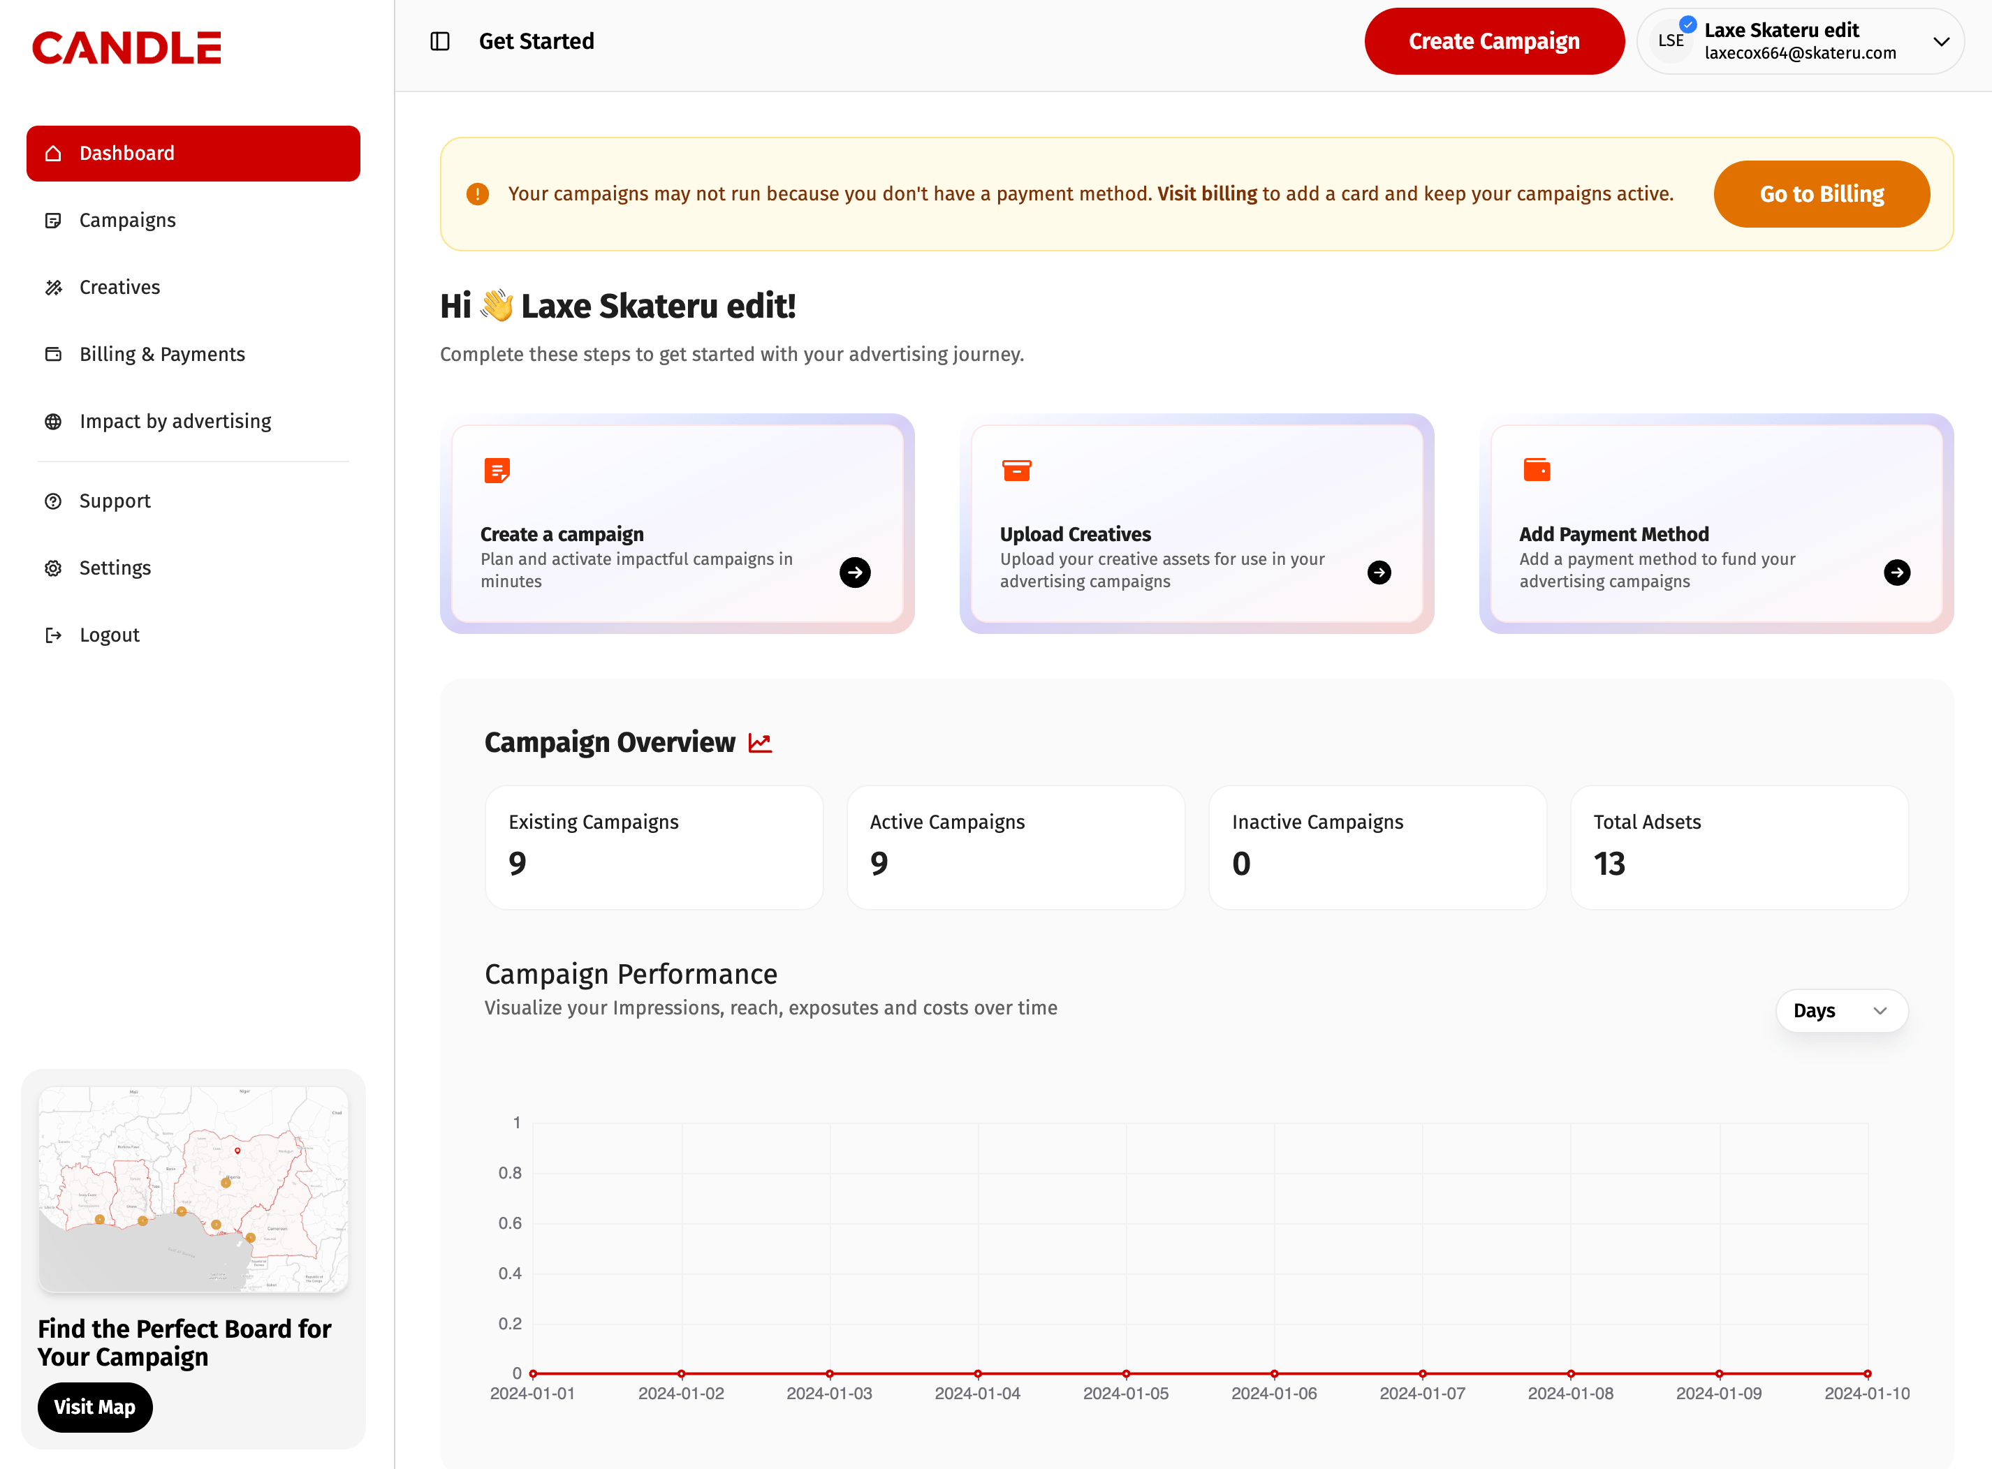
Task: Click the Create a campaign arrow button
Action: (x=854, y=572)
